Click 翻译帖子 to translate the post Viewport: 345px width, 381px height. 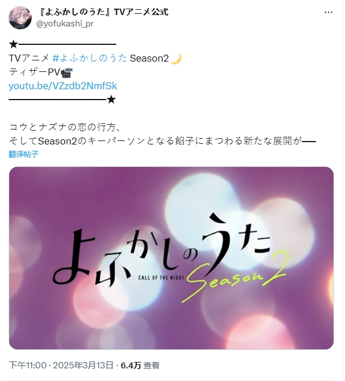point(24,154)
